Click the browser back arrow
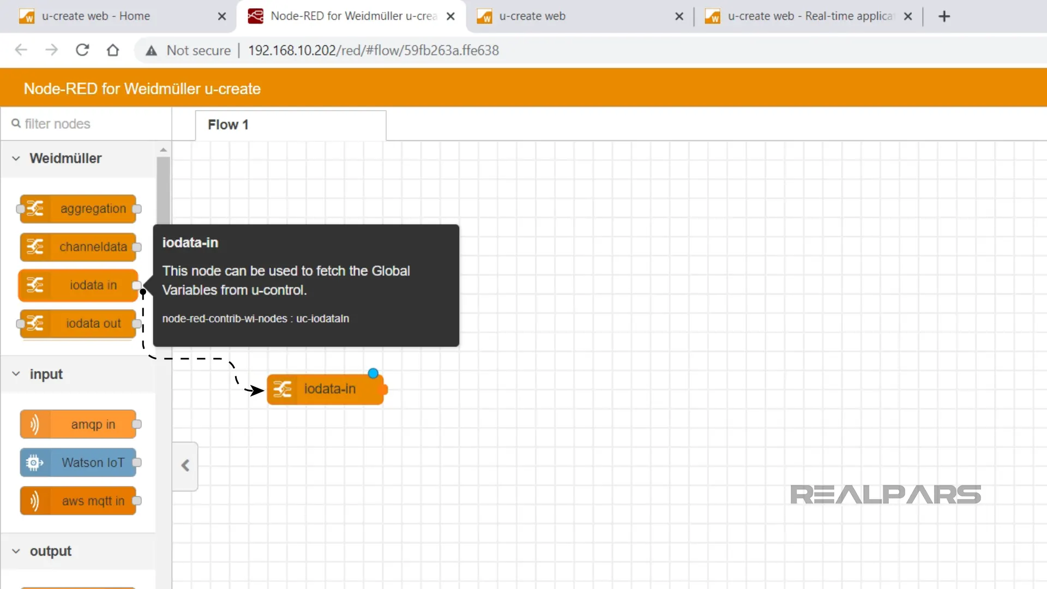Screen dimensions: 1047x589 21,50
